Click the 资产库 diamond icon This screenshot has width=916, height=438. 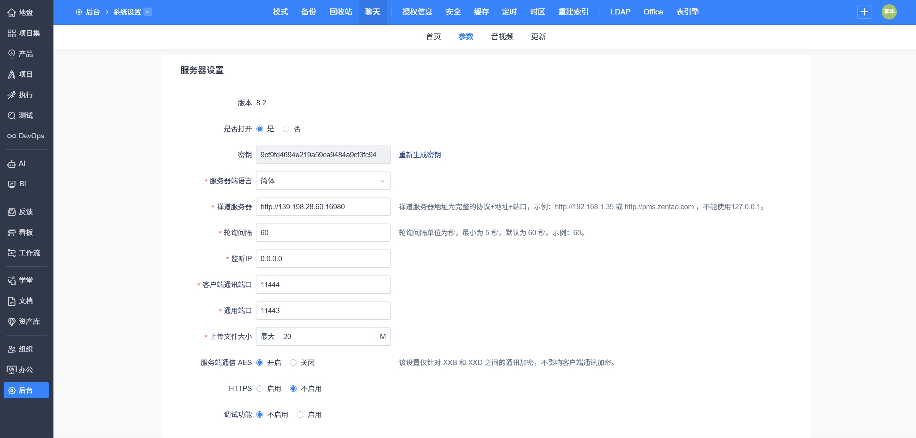tap(12, 321)
